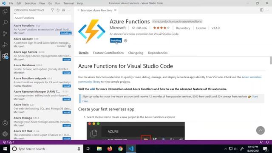Select Azure Account extension in list
272x153 pixels.
(x=42, y=42)
